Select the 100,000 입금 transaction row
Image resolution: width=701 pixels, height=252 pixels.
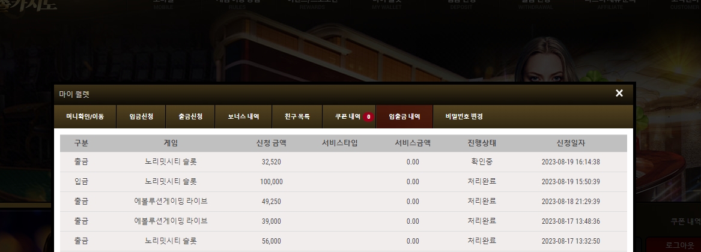(x=344, y=181)
